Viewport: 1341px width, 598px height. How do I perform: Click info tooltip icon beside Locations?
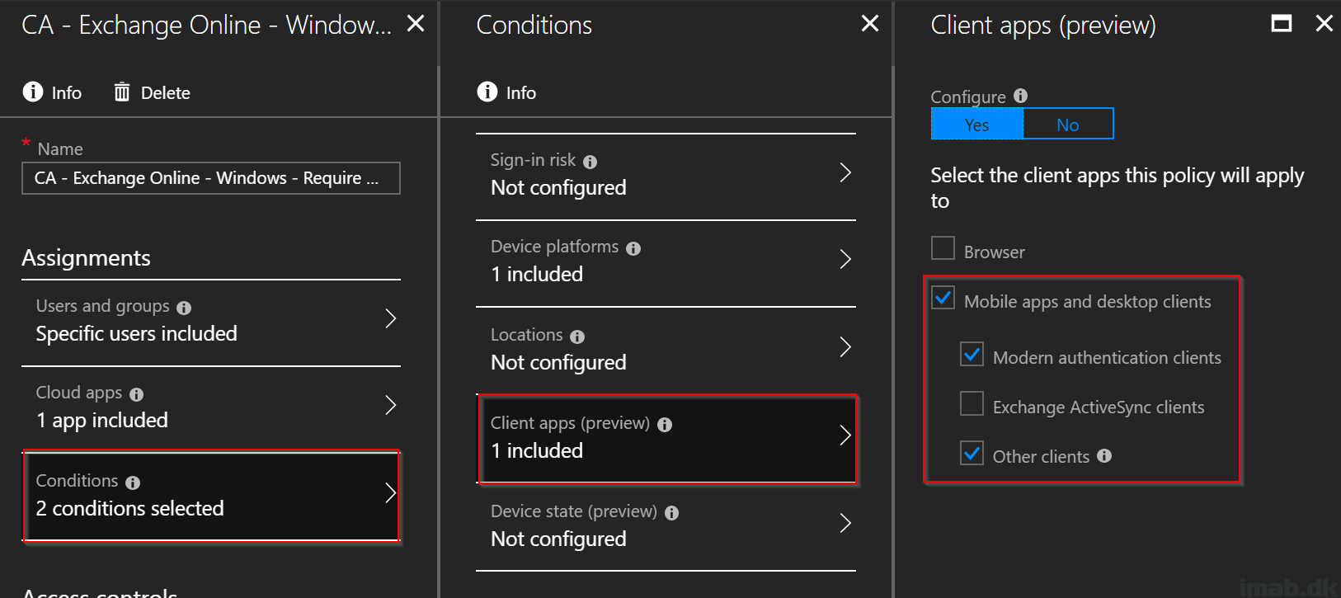pos(577,337)
